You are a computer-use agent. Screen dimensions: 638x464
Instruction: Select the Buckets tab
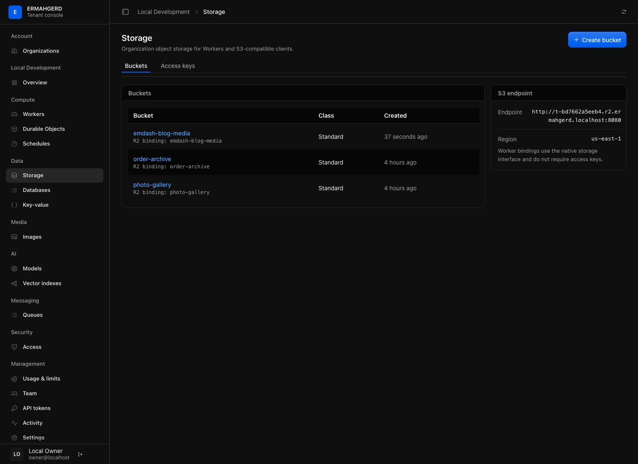[136, 66]
